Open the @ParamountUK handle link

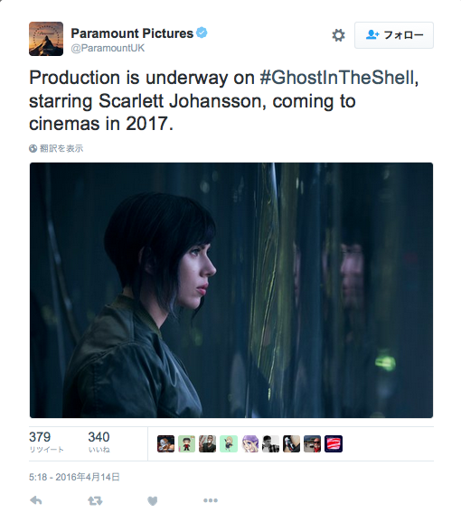point(108,48)
